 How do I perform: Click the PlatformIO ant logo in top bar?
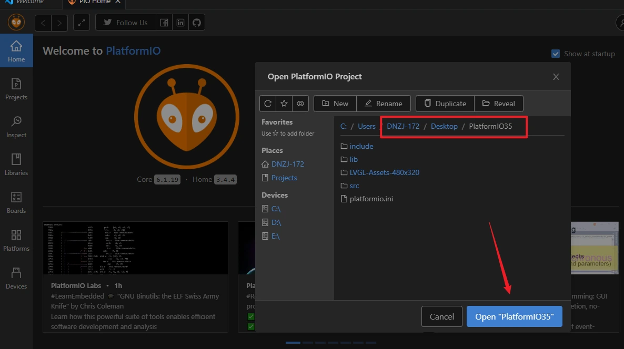pos(16,22)
